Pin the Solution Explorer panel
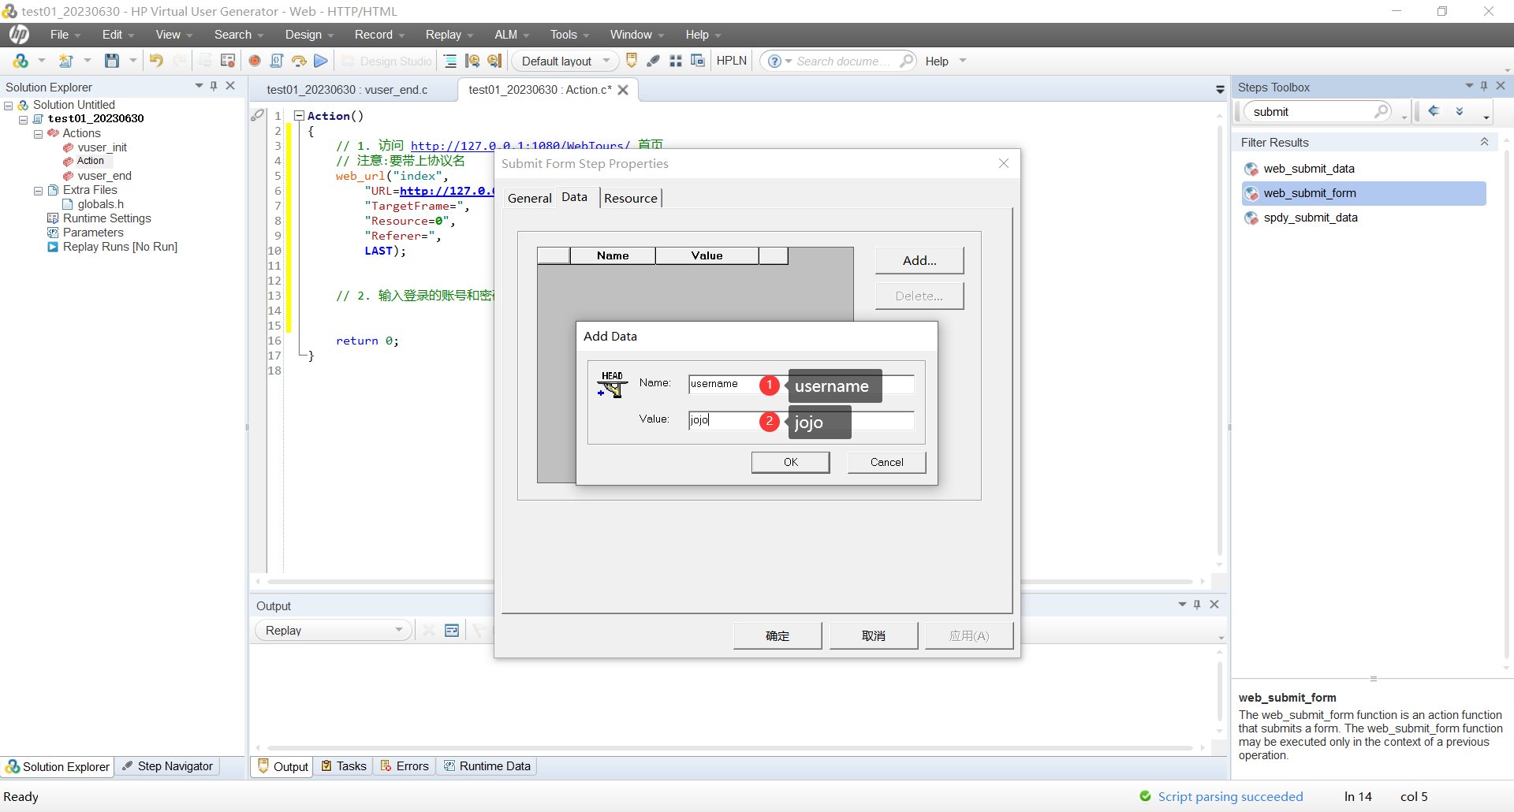The width and height of the screenshot is (1514, 812). pyautogui.click(x=214, y=86)
